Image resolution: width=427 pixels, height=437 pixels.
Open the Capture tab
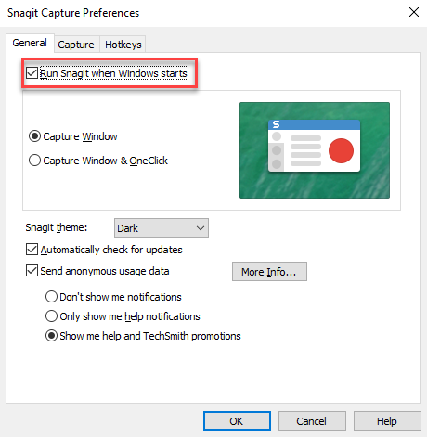pos(76,45)
